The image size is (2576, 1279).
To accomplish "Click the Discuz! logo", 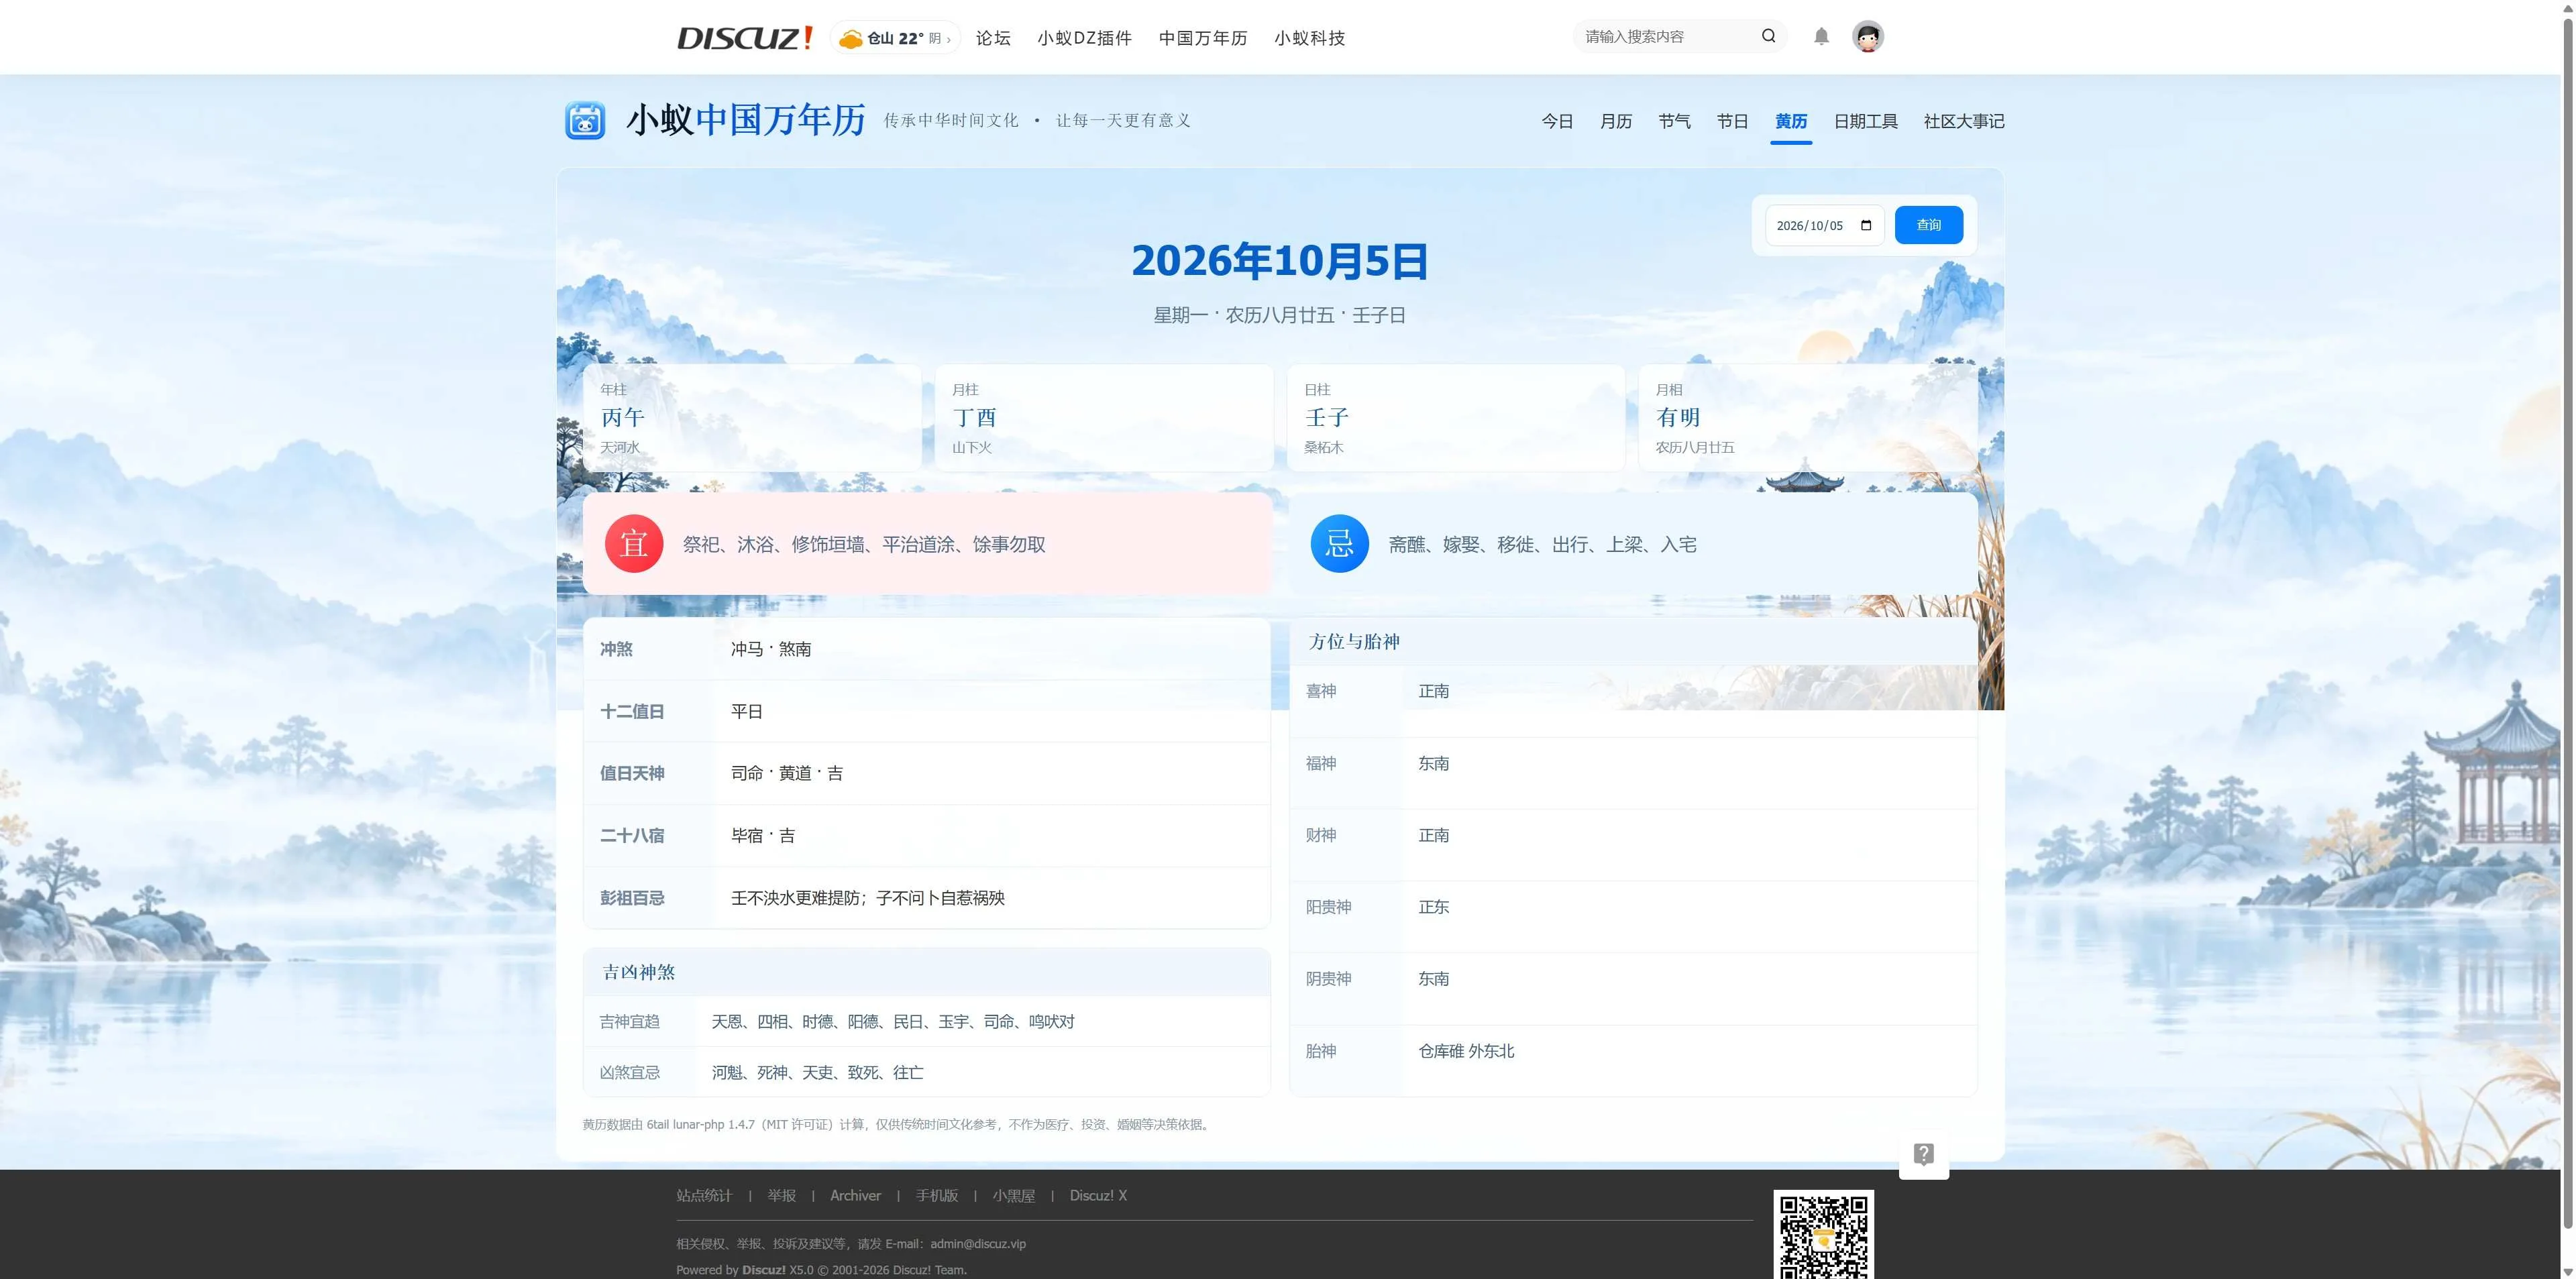I will [745, 38].
